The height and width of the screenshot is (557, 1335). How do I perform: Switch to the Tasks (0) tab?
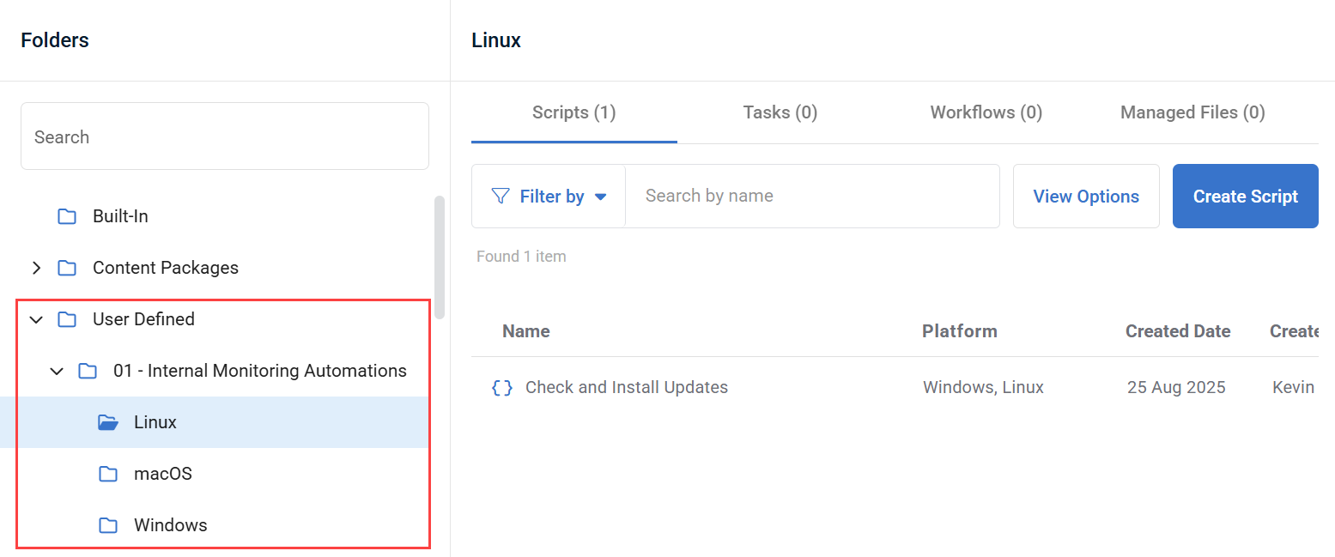pyautogui.click(x=780, y=112)
